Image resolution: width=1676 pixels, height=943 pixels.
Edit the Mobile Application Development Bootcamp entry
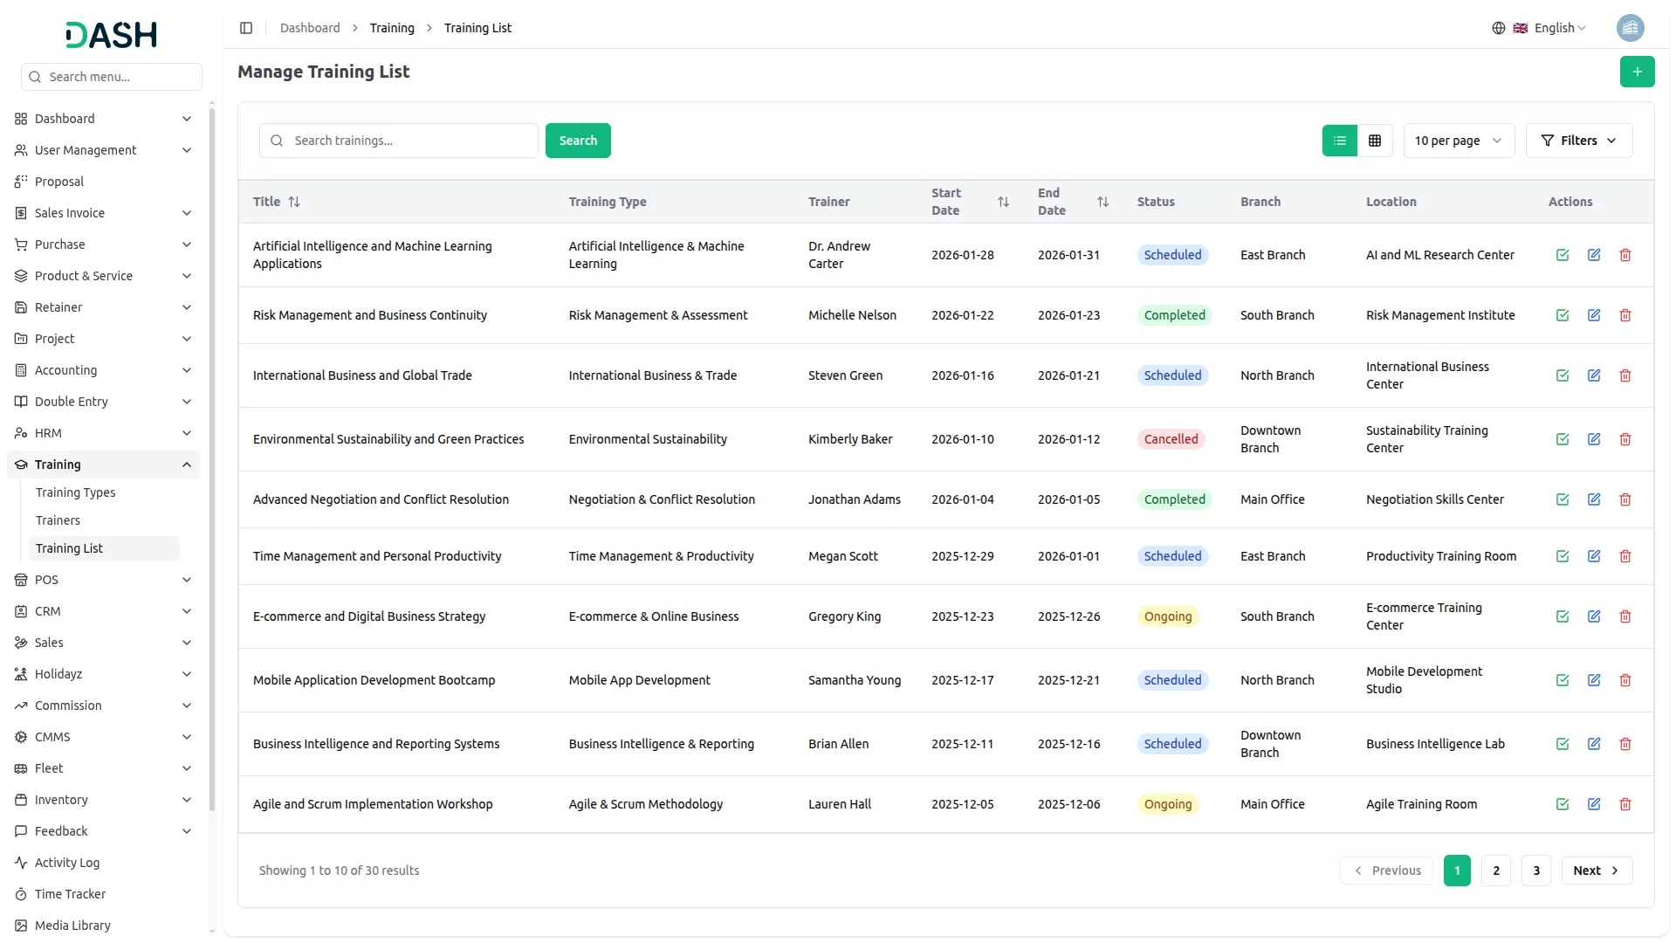(1594, 680)
